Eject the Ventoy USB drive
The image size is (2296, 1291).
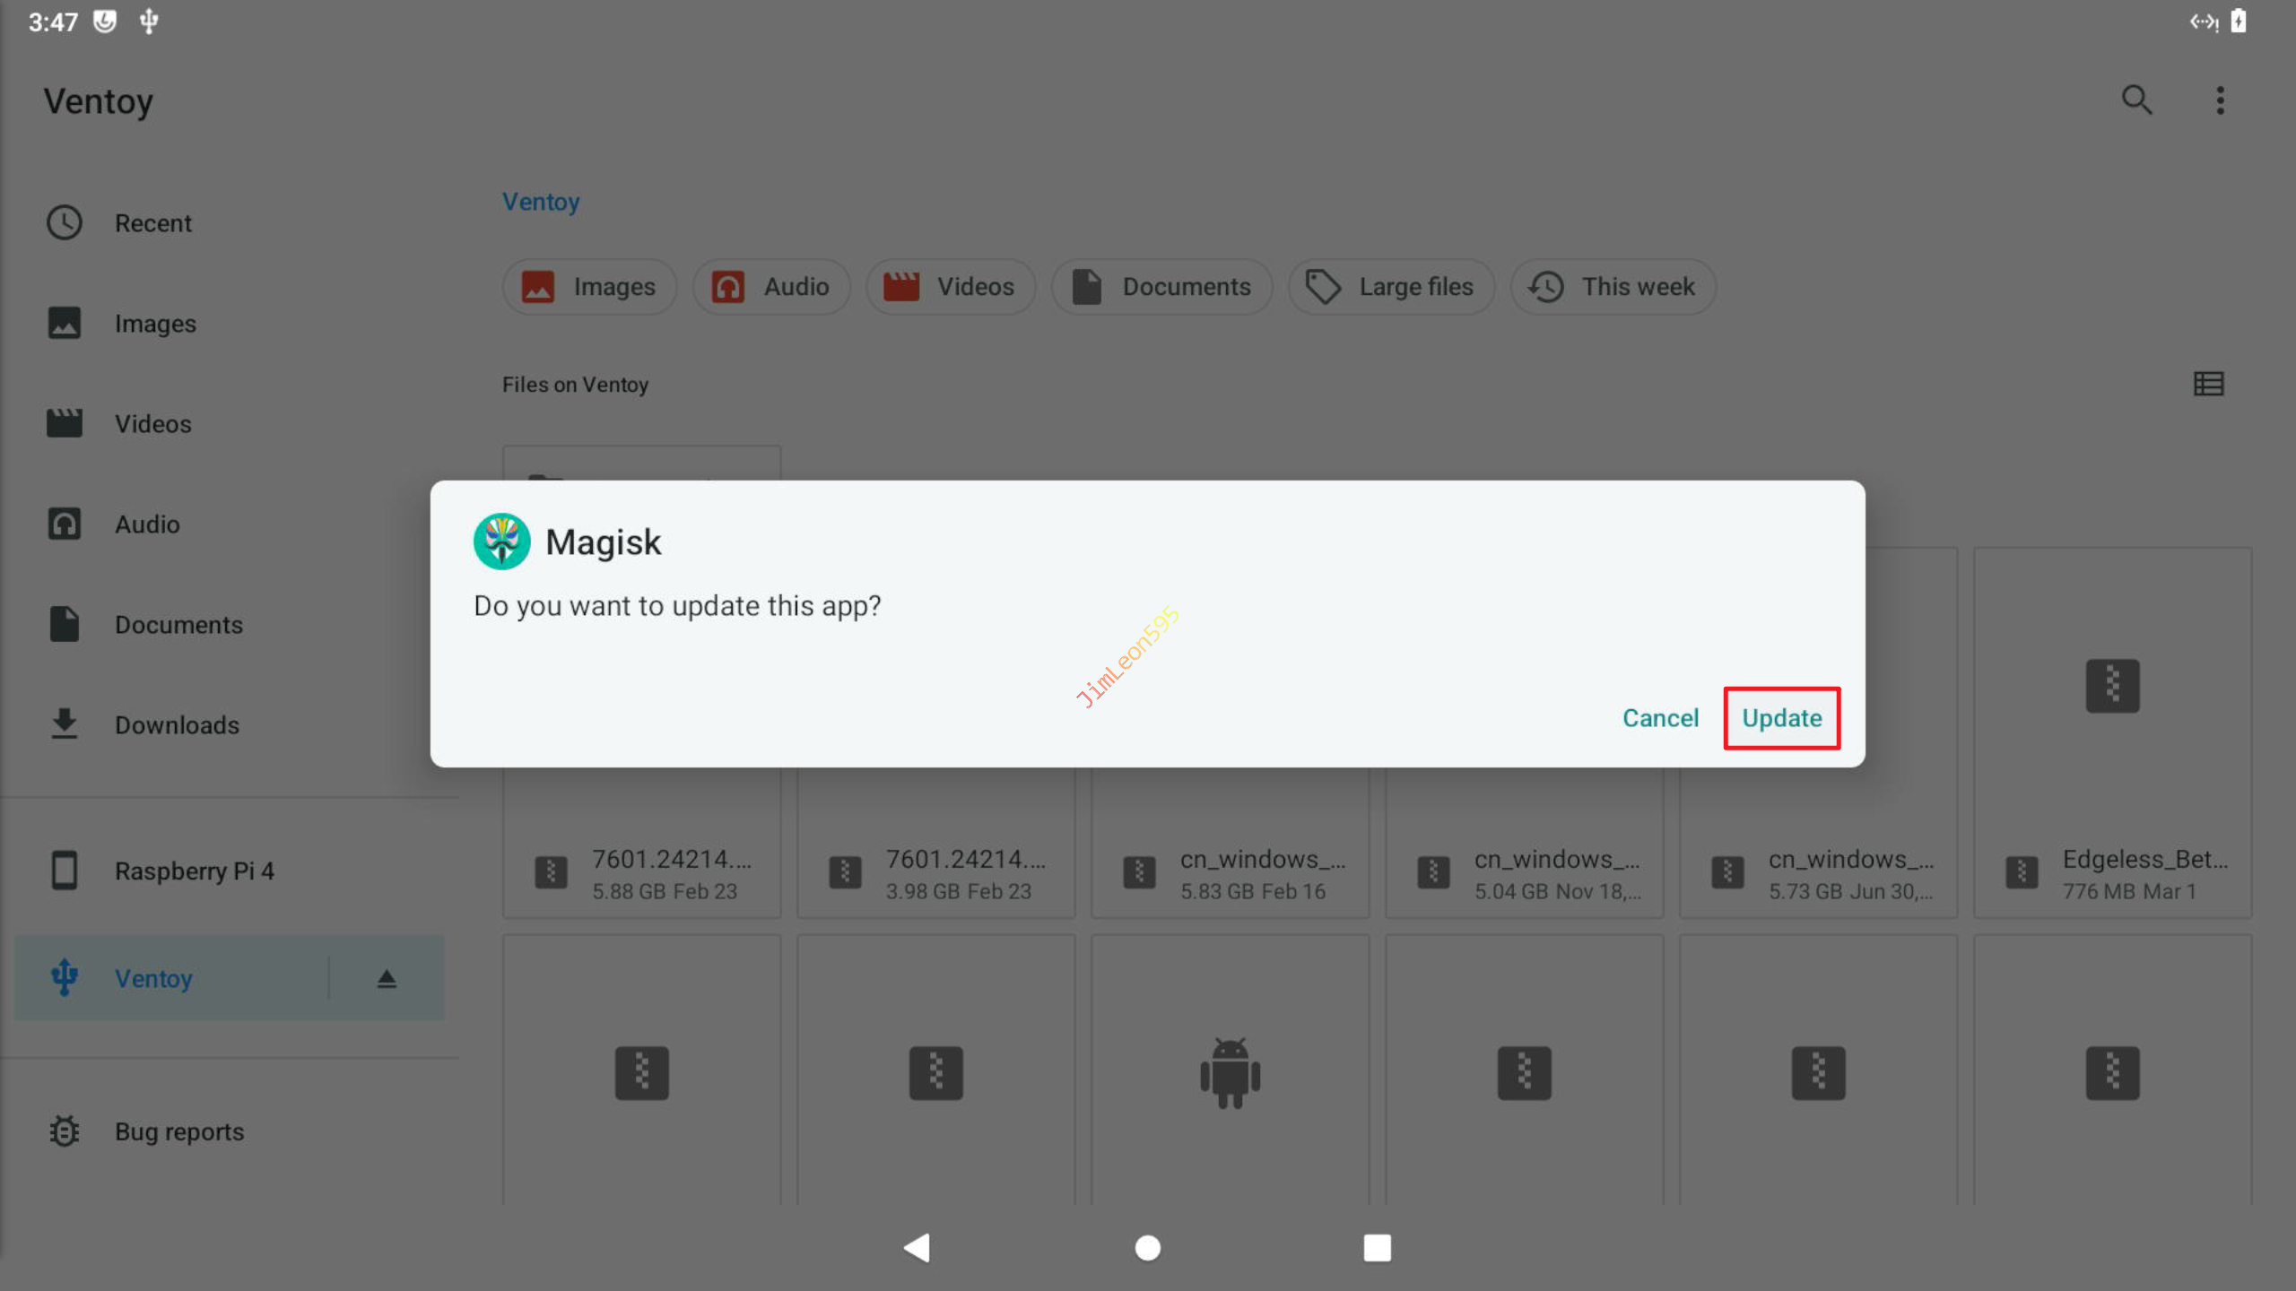pyautogui.click(x=387, y=978)
